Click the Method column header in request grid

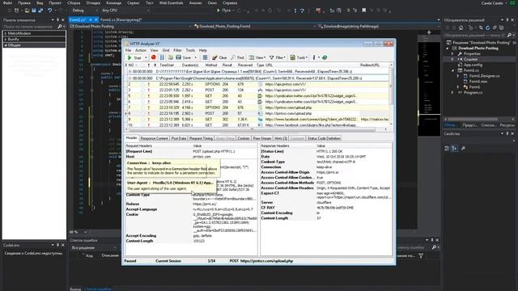(x=211, y=65)
